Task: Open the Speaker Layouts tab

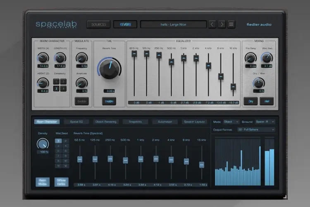Action: [x=194, y=122]
